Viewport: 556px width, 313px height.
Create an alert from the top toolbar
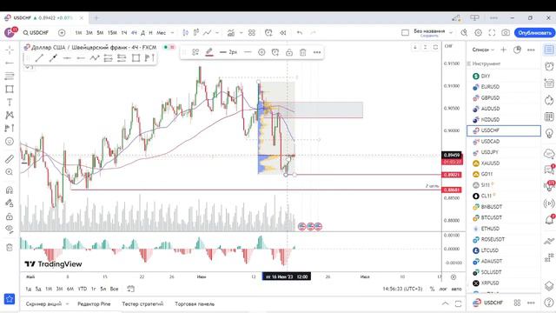click(268, 33)
